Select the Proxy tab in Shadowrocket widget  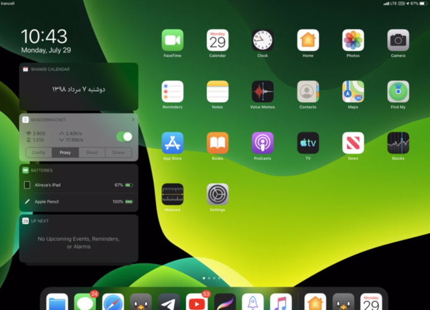(x=65, y=153)
